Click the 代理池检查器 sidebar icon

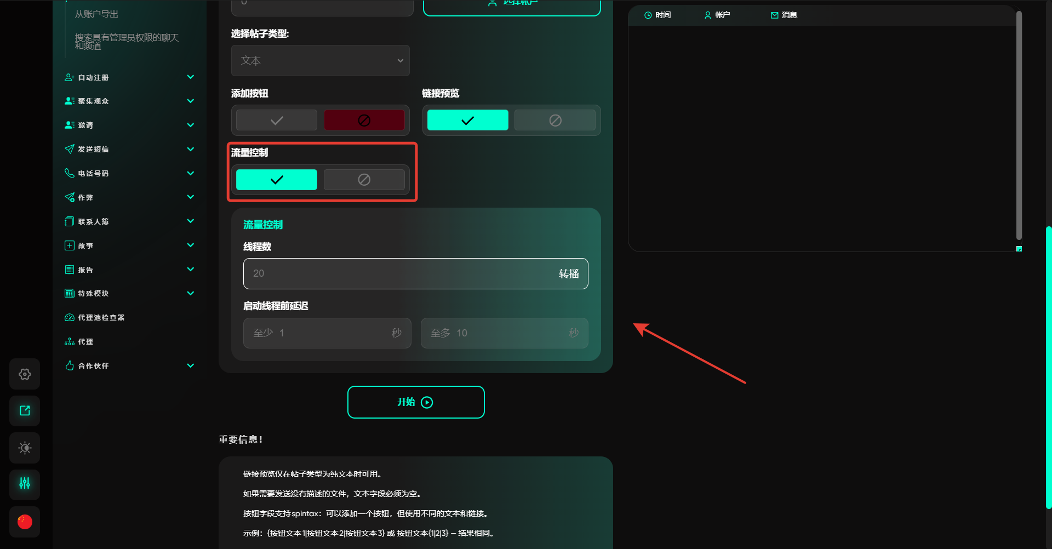tap(70, 318)
